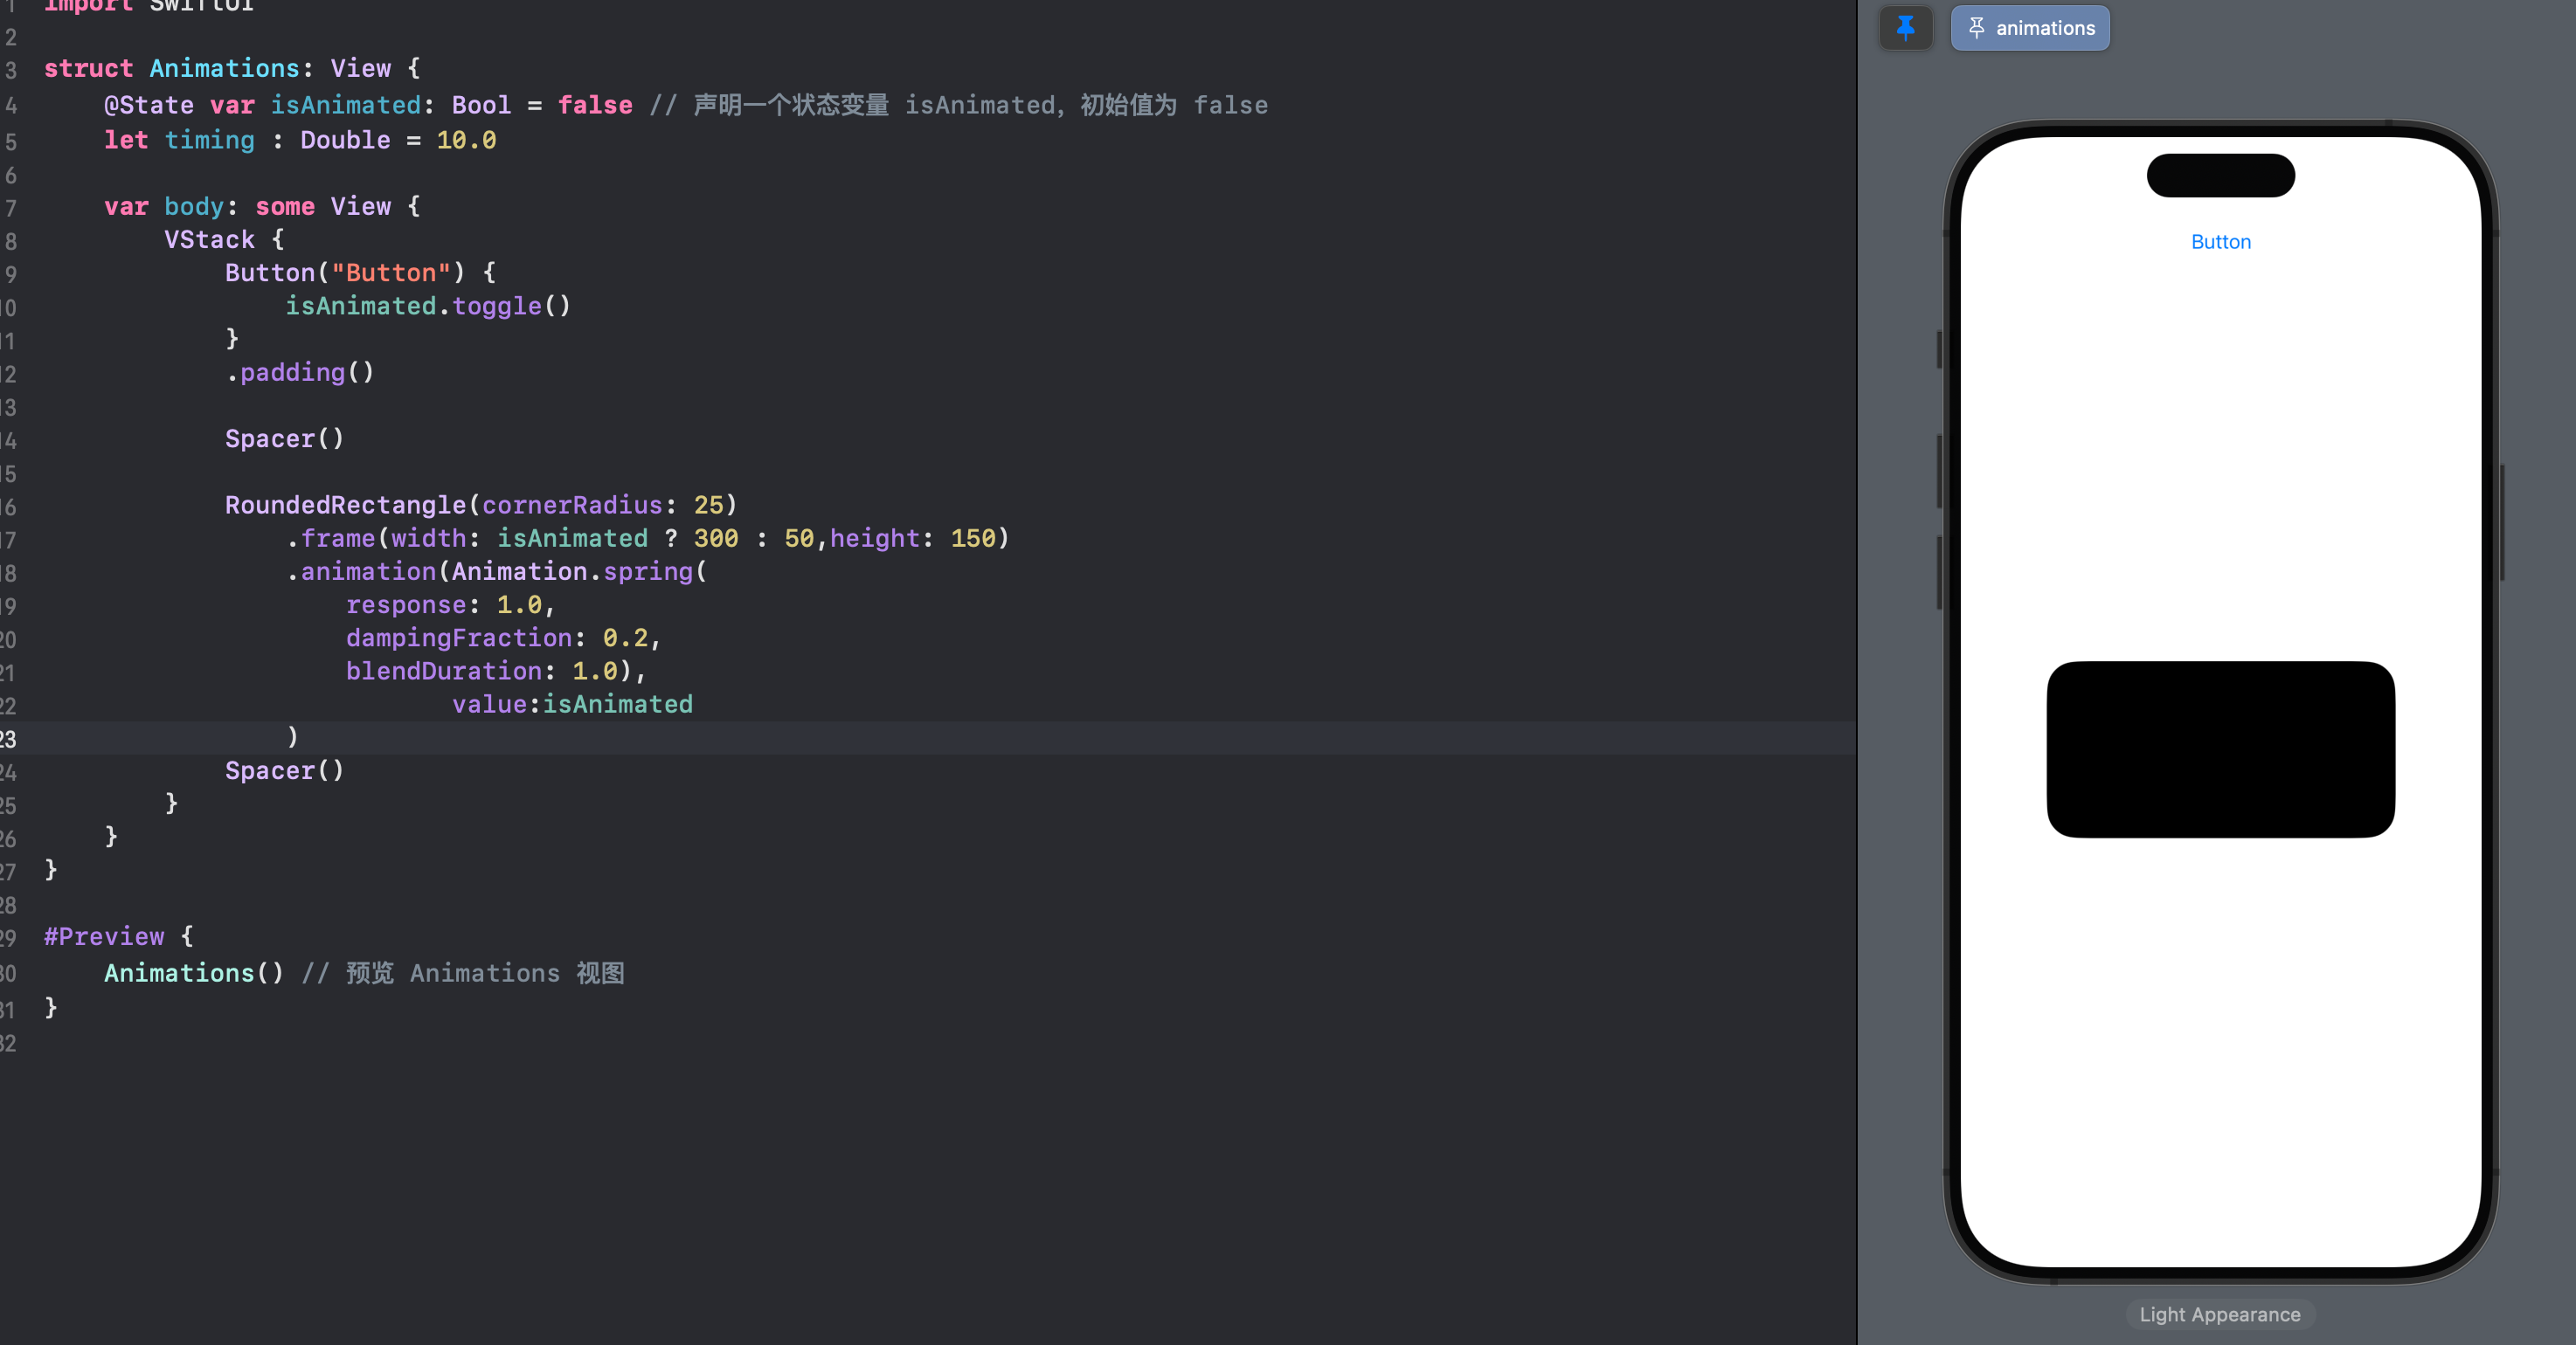
Task: Click the Light Appearance label
Action: pyautogui.click(x=2220, y=1314)
